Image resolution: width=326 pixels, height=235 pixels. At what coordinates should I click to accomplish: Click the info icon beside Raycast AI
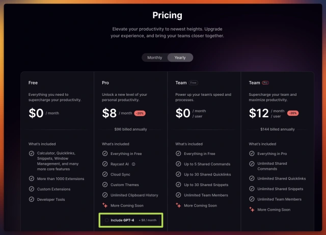click(133, 164)
